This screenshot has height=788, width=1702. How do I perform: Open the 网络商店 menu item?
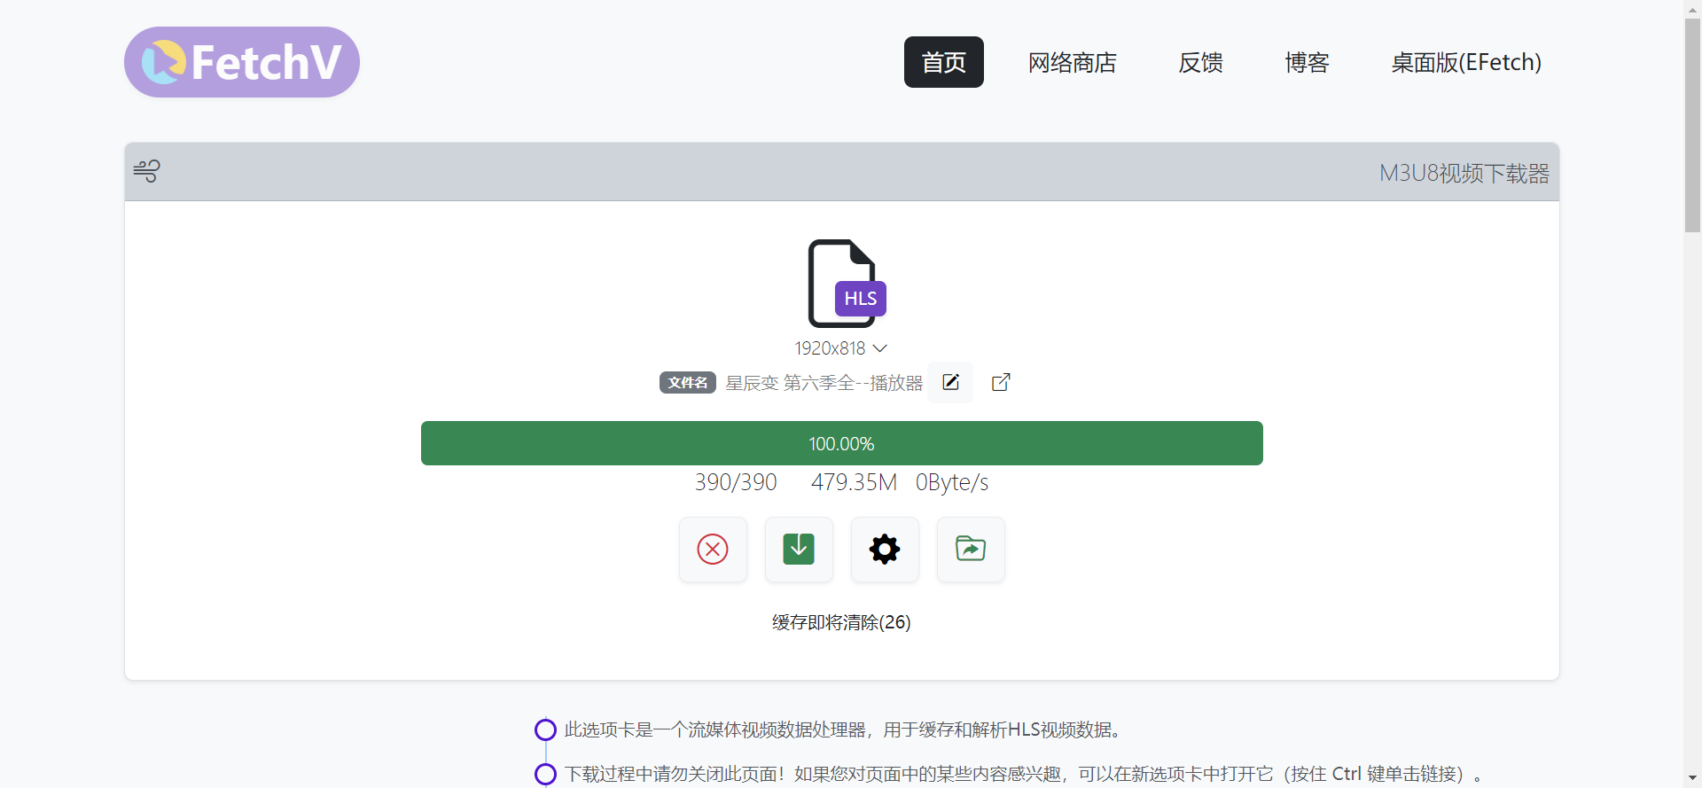click(1072, 62)
